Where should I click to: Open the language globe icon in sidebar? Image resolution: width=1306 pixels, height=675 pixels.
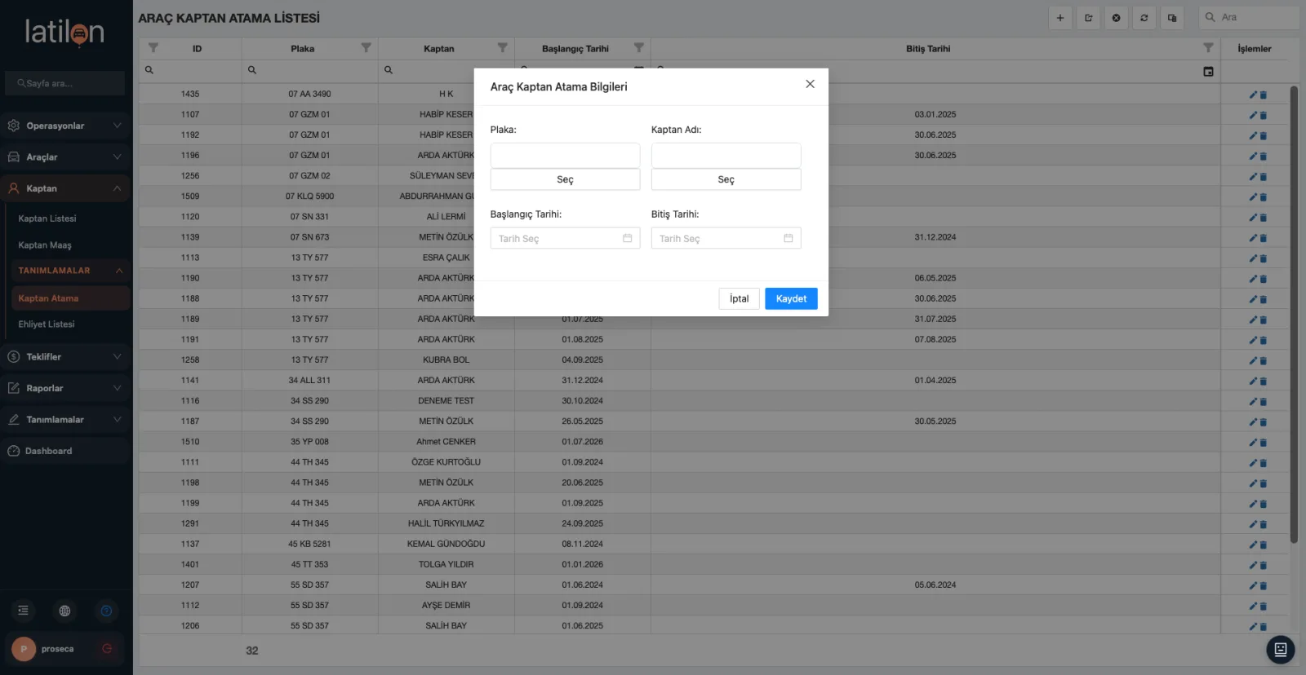tap(64, 611)
